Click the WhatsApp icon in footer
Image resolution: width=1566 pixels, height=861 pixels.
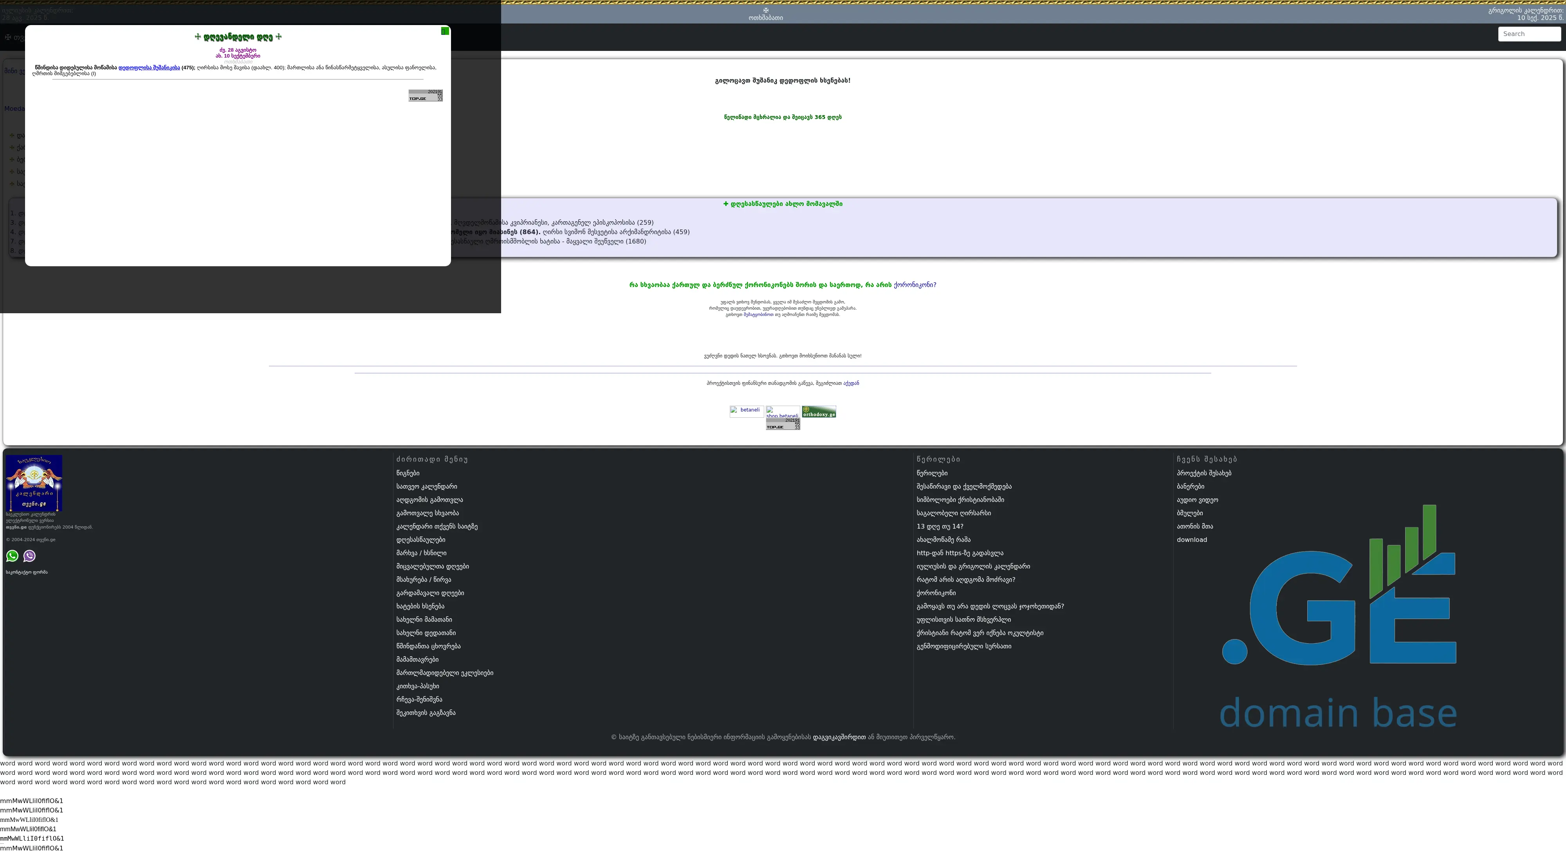[x=12, y=556]
